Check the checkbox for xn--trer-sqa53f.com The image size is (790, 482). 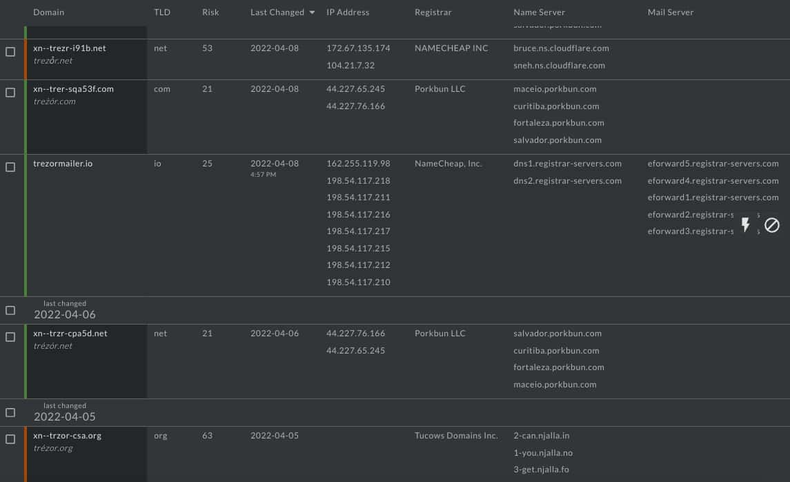(10, 92)
